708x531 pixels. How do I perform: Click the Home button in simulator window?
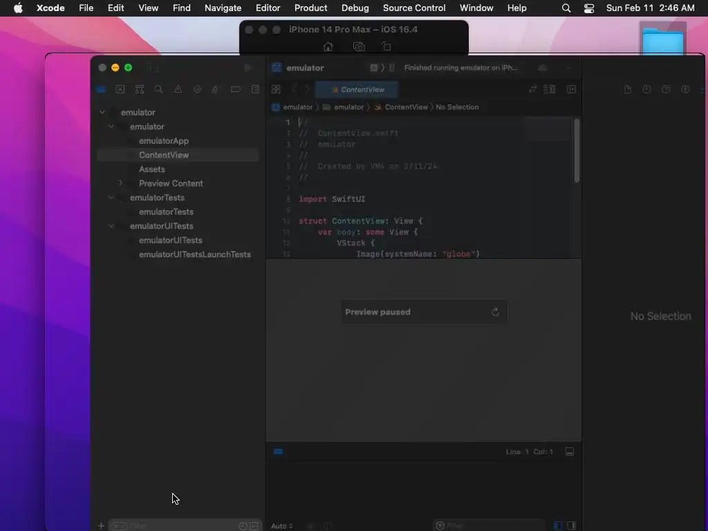point(328,46)
